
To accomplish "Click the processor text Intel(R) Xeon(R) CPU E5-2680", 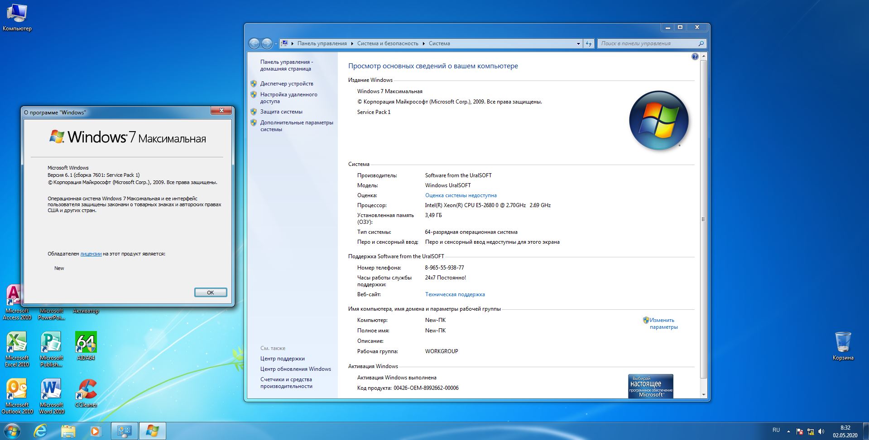I will (x=488, y=205).
